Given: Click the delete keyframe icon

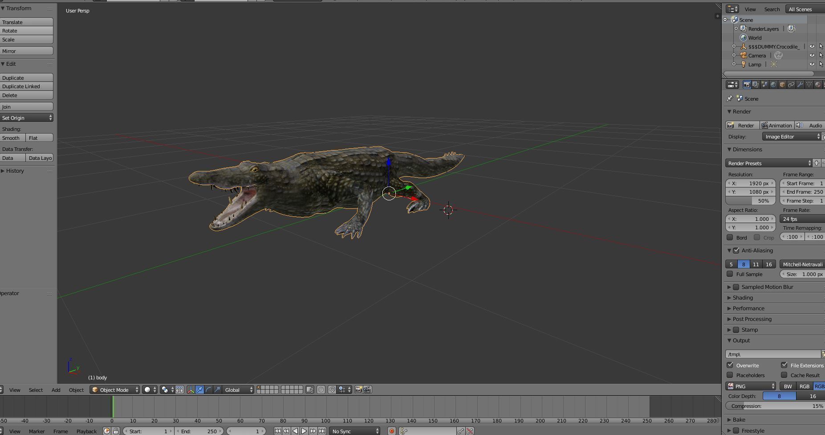Looking at the screenshot, I should pos(470,431).
